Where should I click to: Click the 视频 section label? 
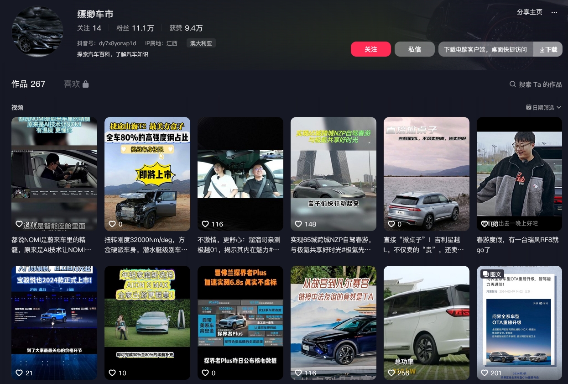click(x=17, y=107)
